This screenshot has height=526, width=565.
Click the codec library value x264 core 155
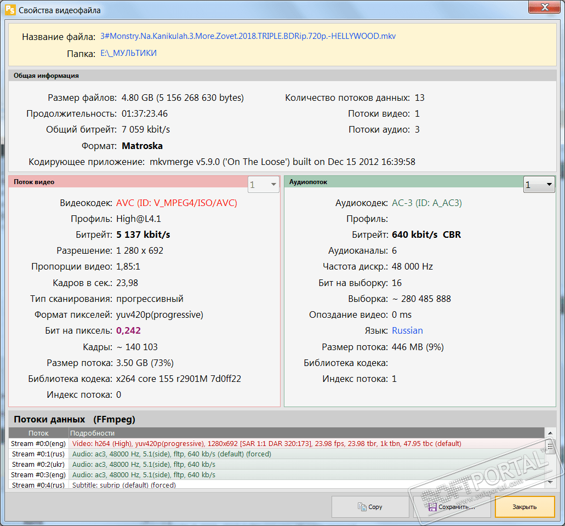click(x=178, y=379)
